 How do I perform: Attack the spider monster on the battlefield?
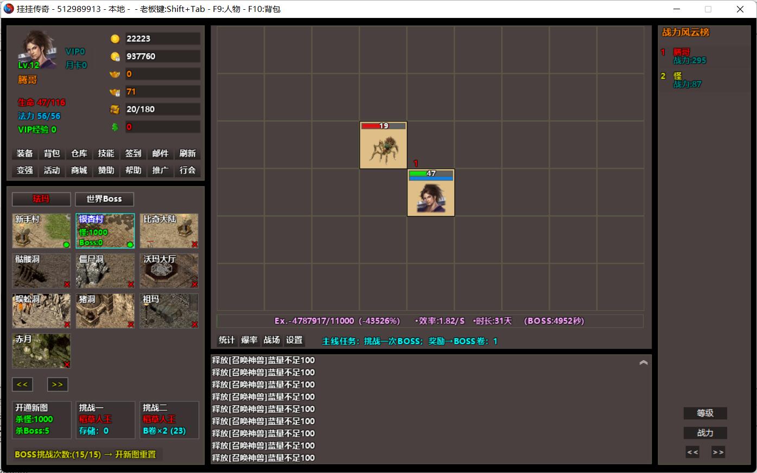[383, 145]
